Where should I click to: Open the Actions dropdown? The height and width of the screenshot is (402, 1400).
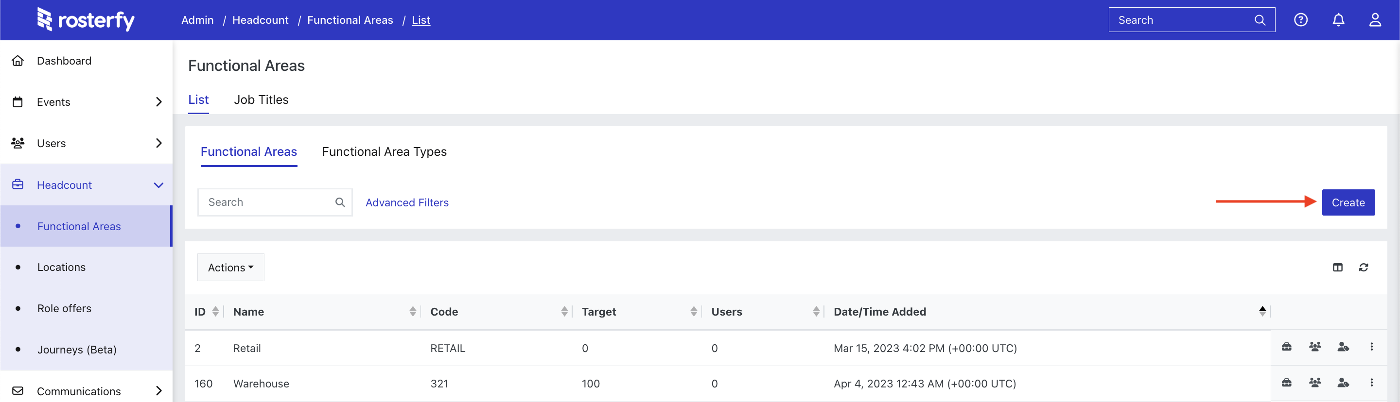[230, 268]
